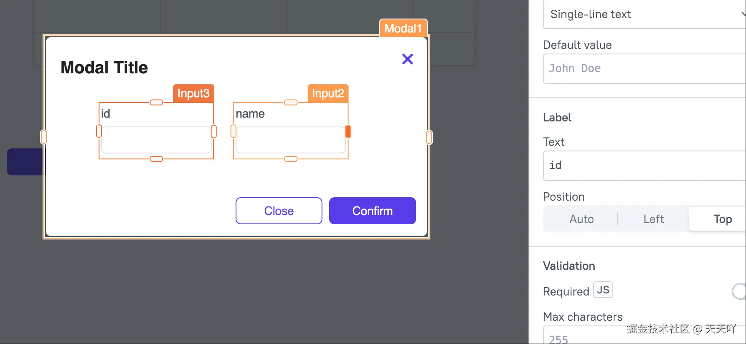This screenshot has height=344, width=746.
Task: Enable JS mode for Required property
Action: pos(603,290)
